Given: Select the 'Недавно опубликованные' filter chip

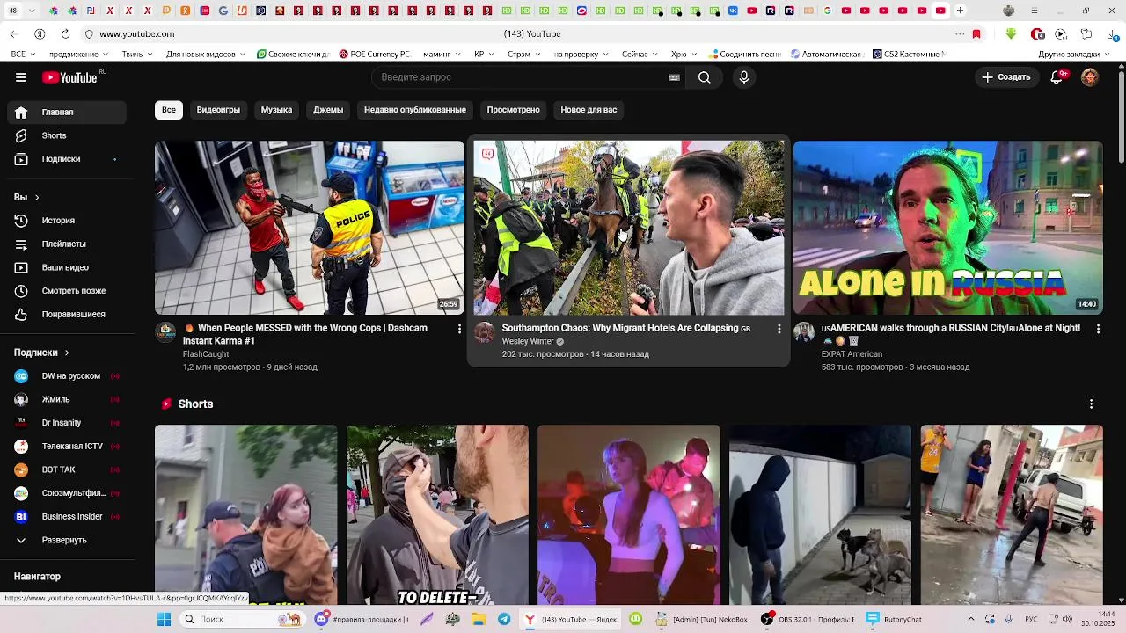Looking at the screenshot, I should click(x=415, y=110).
